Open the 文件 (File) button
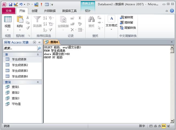Screen dimensions: 176x130 pyautogui.click(x=9, y=11)
